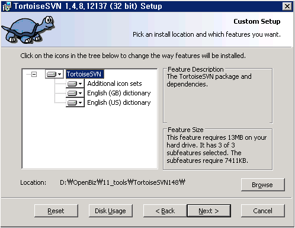Screen dimensions: 295x228
Task: Open the English (GB) dictionary install-state dropdown
Action: click(75, 93)
